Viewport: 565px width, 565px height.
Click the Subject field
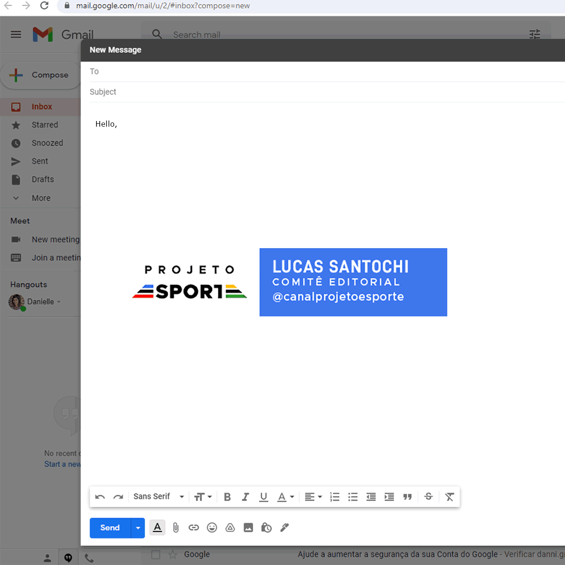coord(327,92)
